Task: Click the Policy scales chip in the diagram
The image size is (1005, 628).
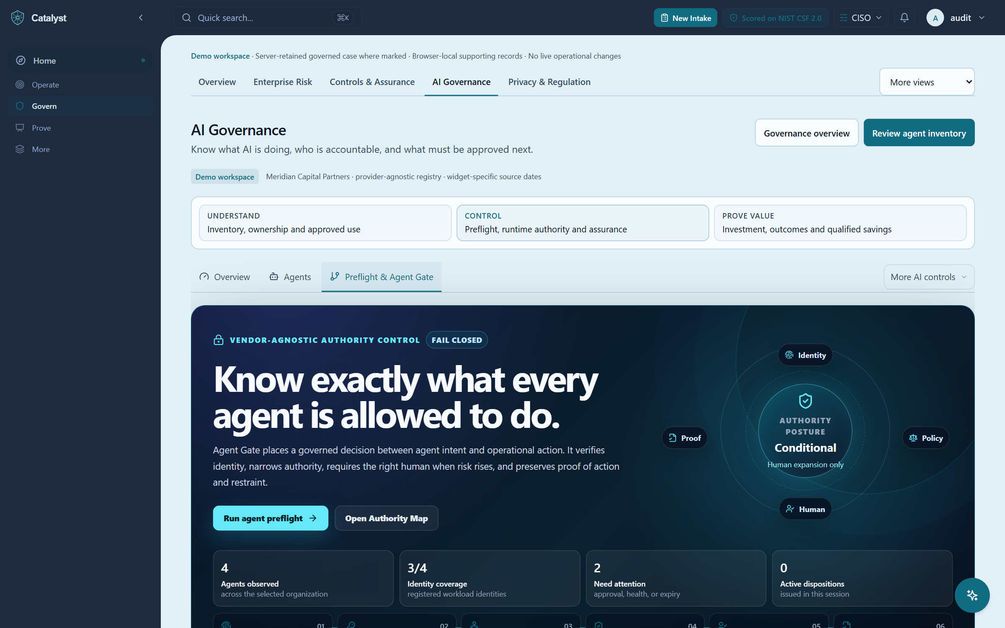Action: point(925,438)
